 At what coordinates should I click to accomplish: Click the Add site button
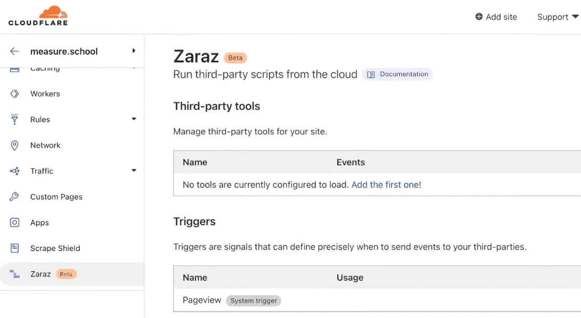click(x=495, y=17)
